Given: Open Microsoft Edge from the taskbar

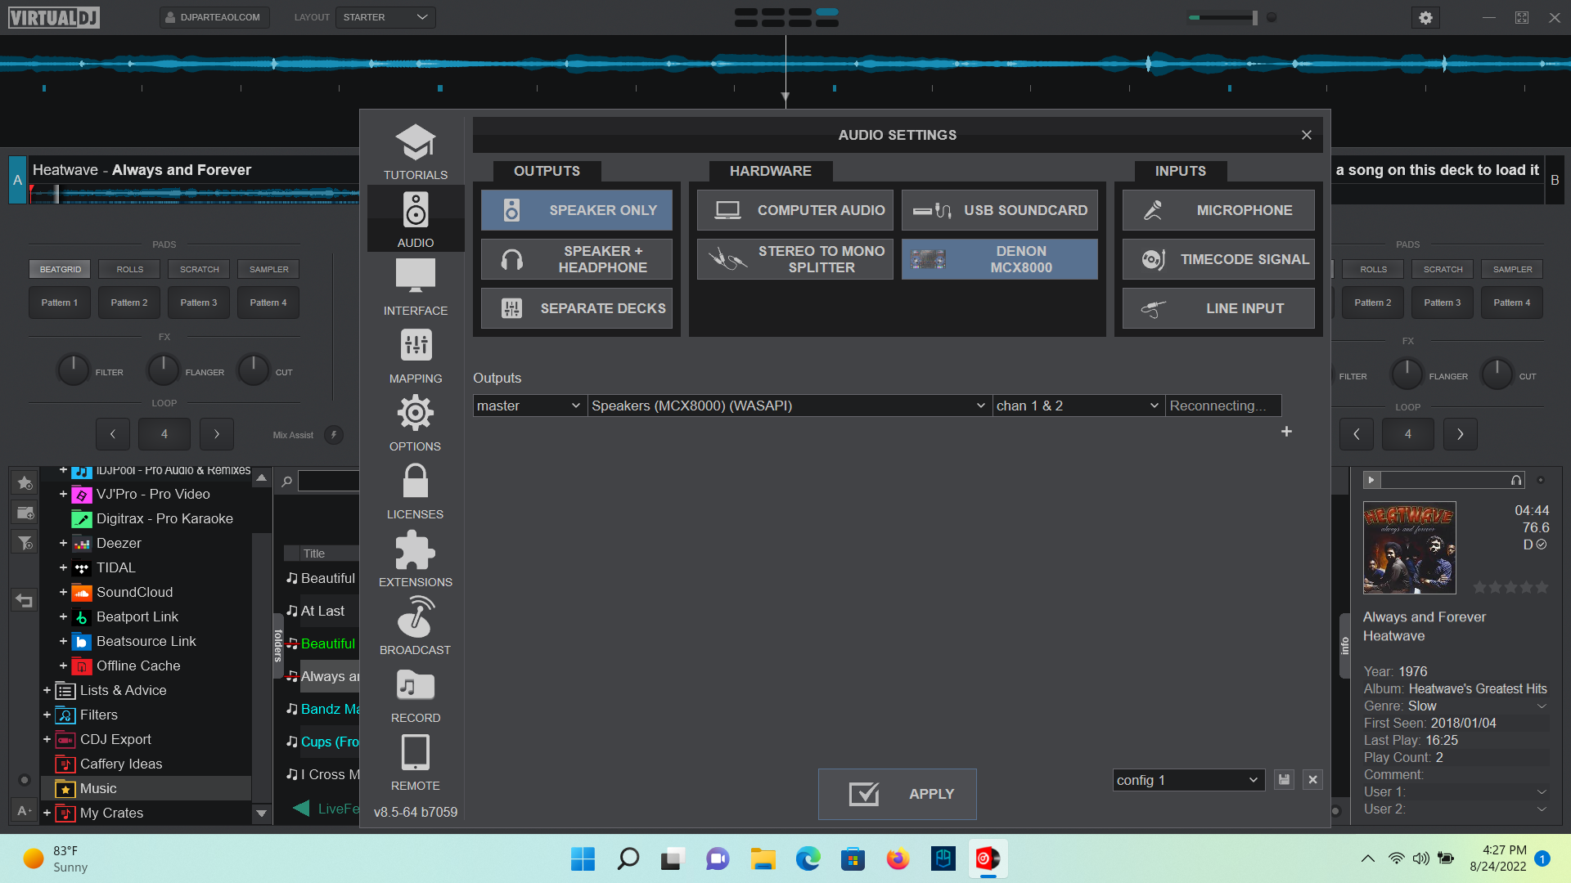Looking at the screenshot, I should (x=808, y=858).
